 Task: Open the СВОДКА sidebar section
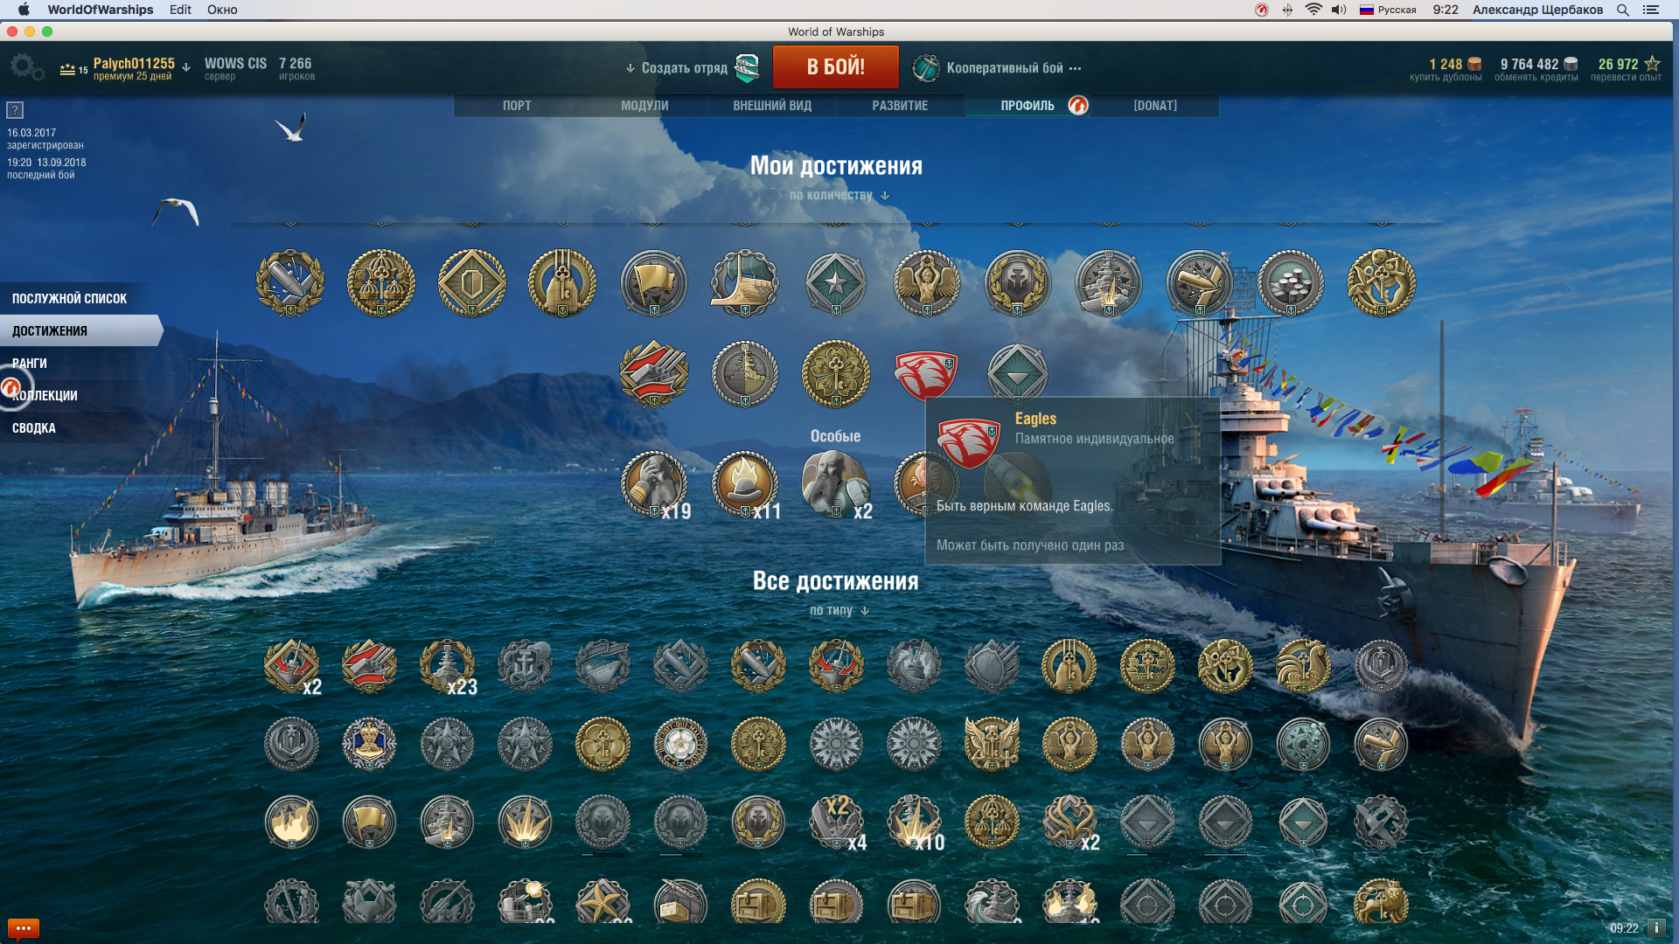tap(34, 427)
